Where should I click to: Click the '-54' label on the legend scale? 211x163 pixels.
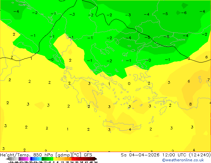click(x=11, y=162)
